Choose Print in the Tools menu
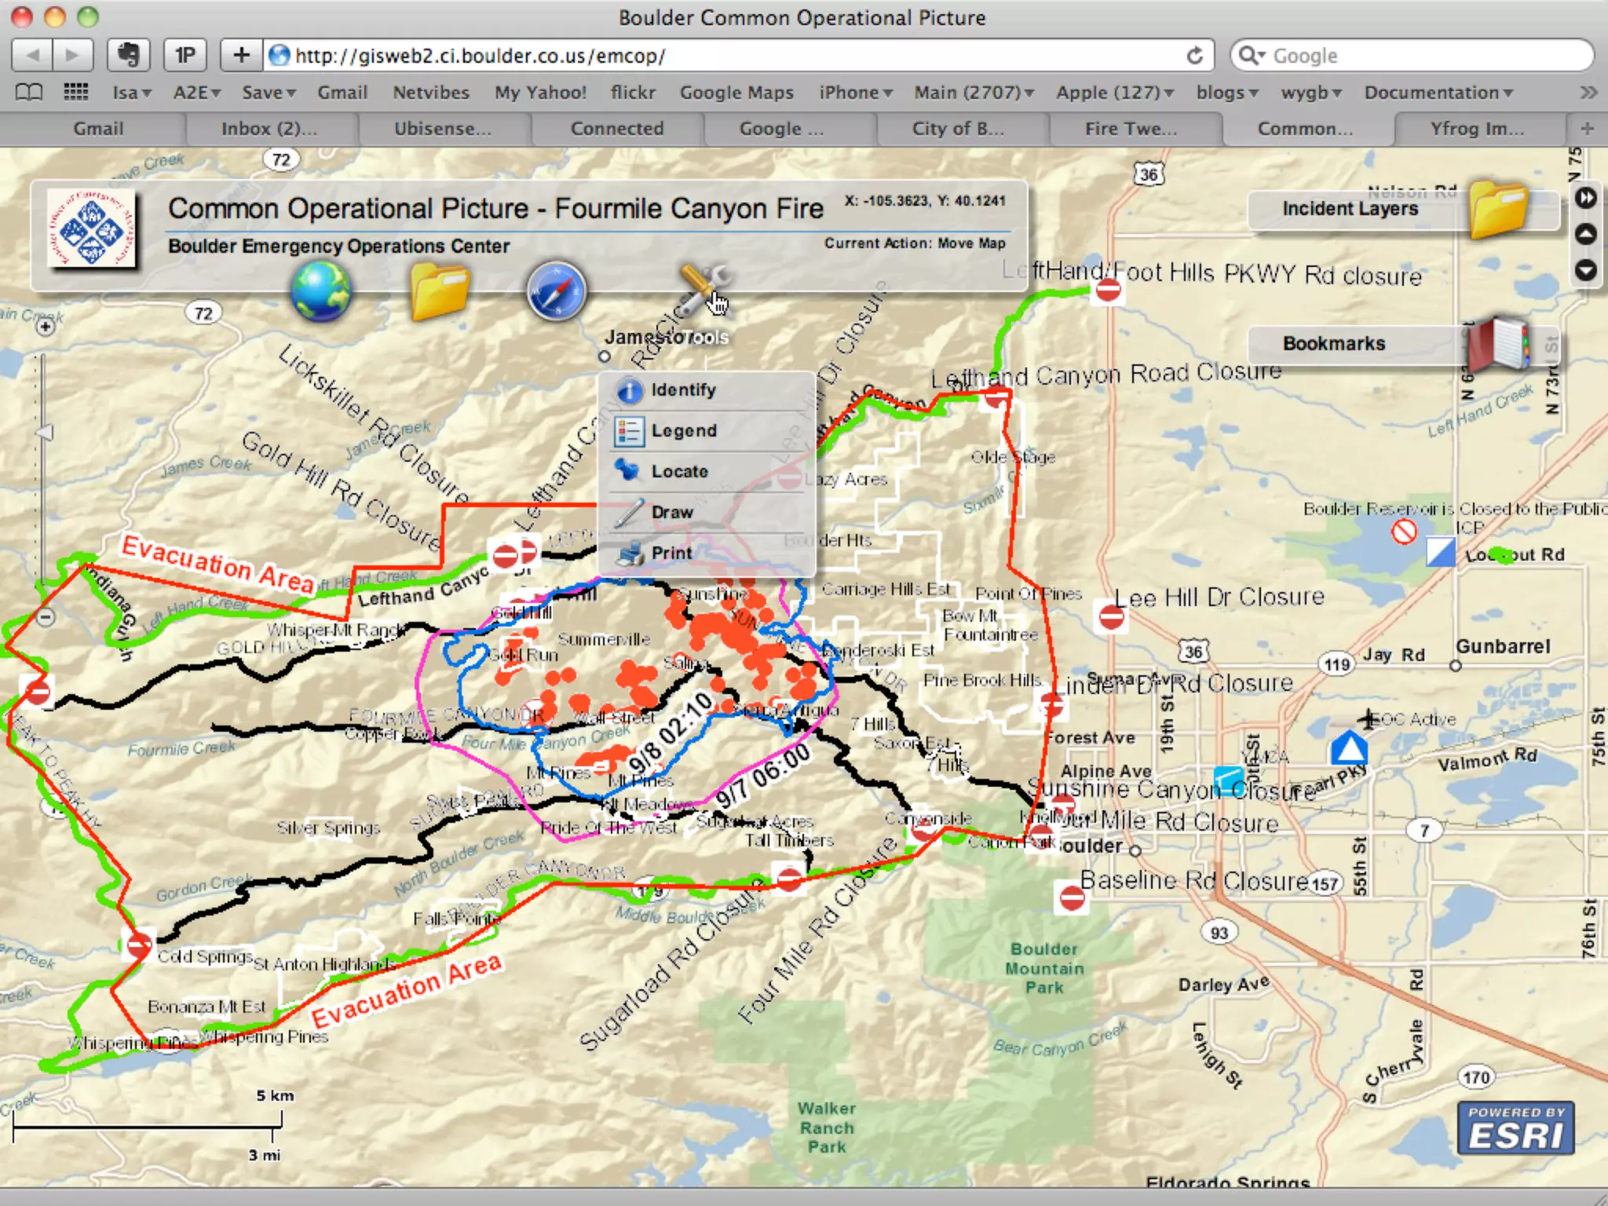Screen dimensions: 1608x1206 pos(671,553)
